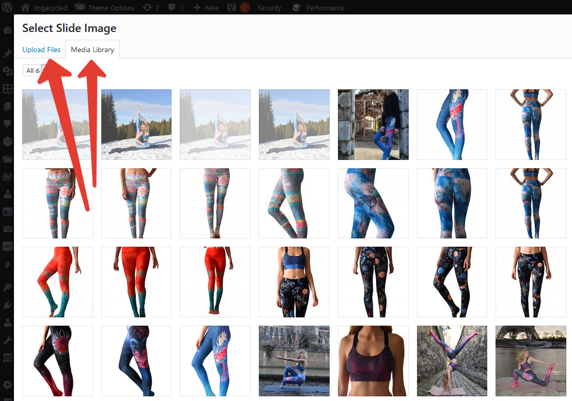The width and height of the screenshot is (572, 401).
Task: Open the Security menu item
Action: point(269,8)
